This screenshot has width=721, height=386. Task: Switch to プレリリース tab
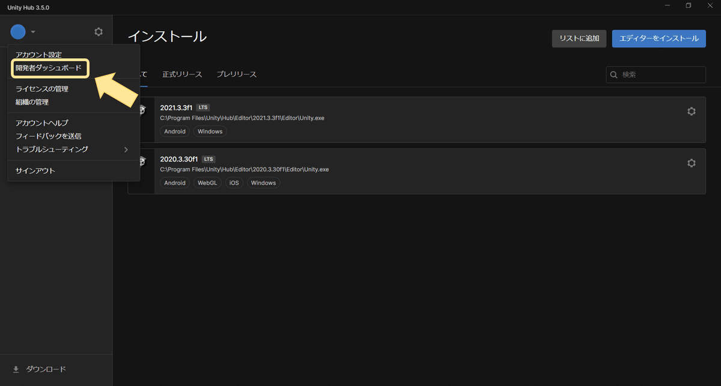(237, 74)
